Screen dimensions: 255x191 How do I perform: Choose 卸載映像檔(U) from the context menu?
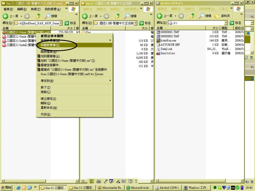click(x=75, y=45)
